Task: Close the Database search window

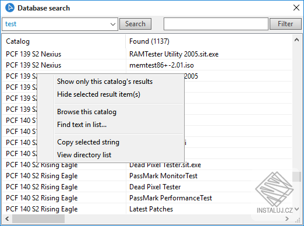Action: click(x=296, y=8)
